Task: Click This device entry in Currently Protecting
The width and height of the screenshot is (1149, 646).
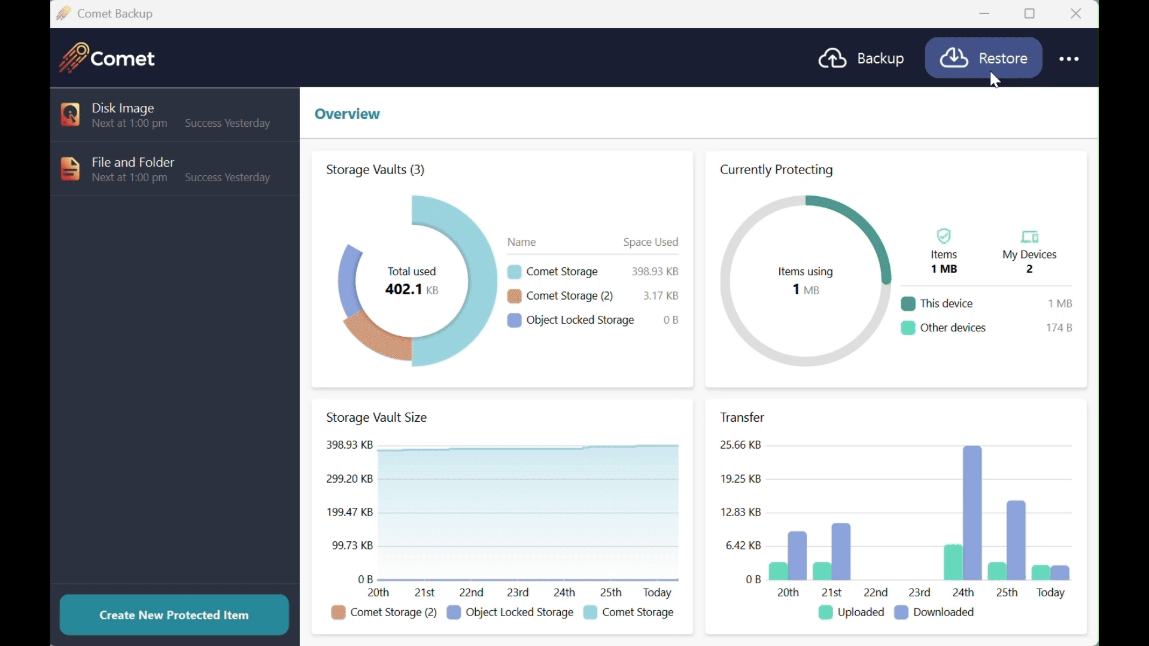Action: coord(946,303)
